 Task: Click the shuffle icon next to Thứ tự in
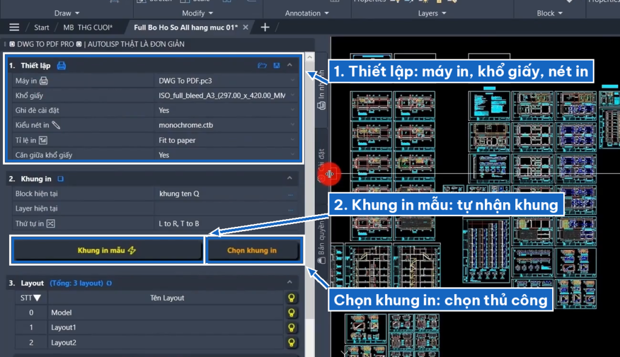coord(51,223)
